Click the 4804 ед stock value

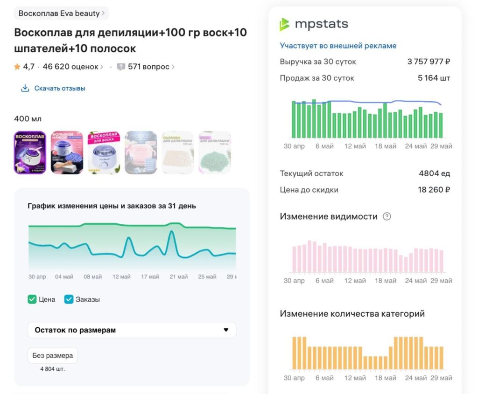[435, 173]
